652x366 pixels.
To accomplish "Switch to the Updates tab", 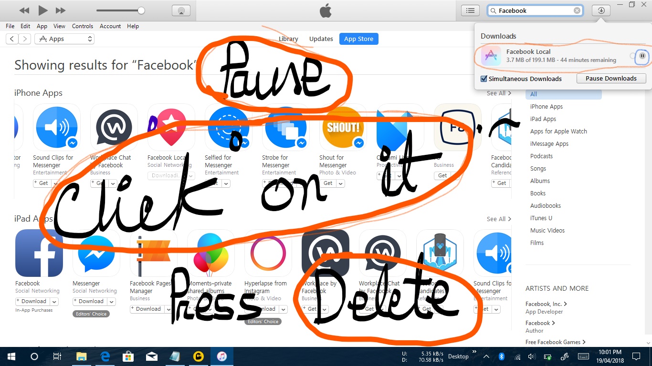I will tap(321, 39).
